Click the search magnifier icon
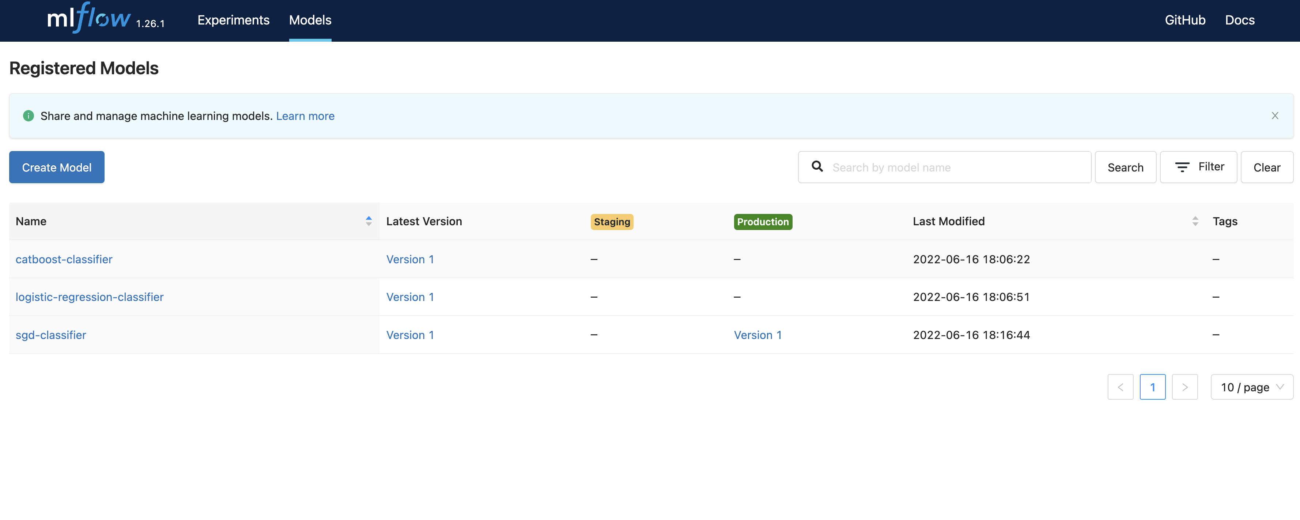This screenshot has width=1300, height=520. pyautogui.click(x=817, y=166)
